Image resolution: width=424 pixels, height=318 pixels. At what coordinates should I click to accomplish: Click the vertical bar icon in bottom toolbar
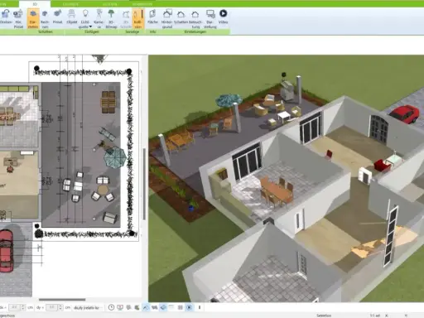200,307
